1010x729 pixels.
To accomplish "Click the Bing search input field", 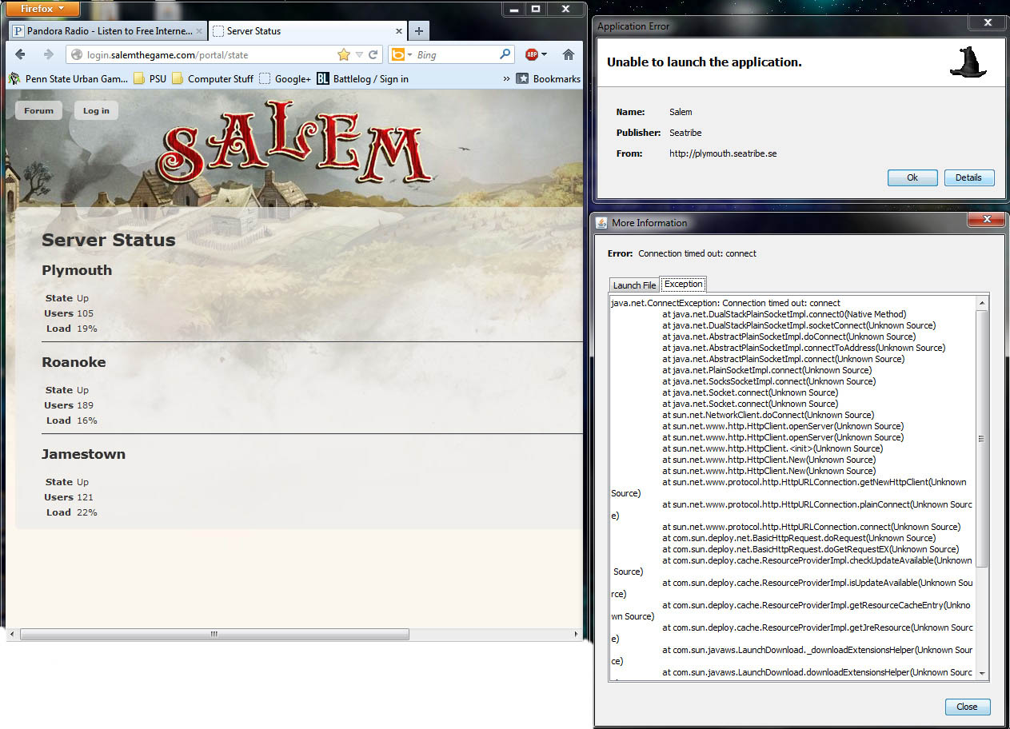I will (456, 54).
